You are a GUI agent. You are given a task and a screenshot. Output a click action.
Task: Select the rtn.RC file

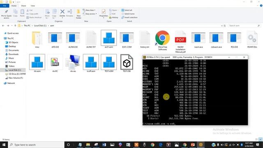55,63
